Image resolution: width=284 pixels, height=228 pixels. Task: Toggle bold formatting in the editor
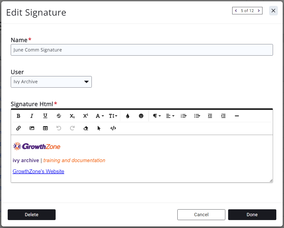point(18,116)
